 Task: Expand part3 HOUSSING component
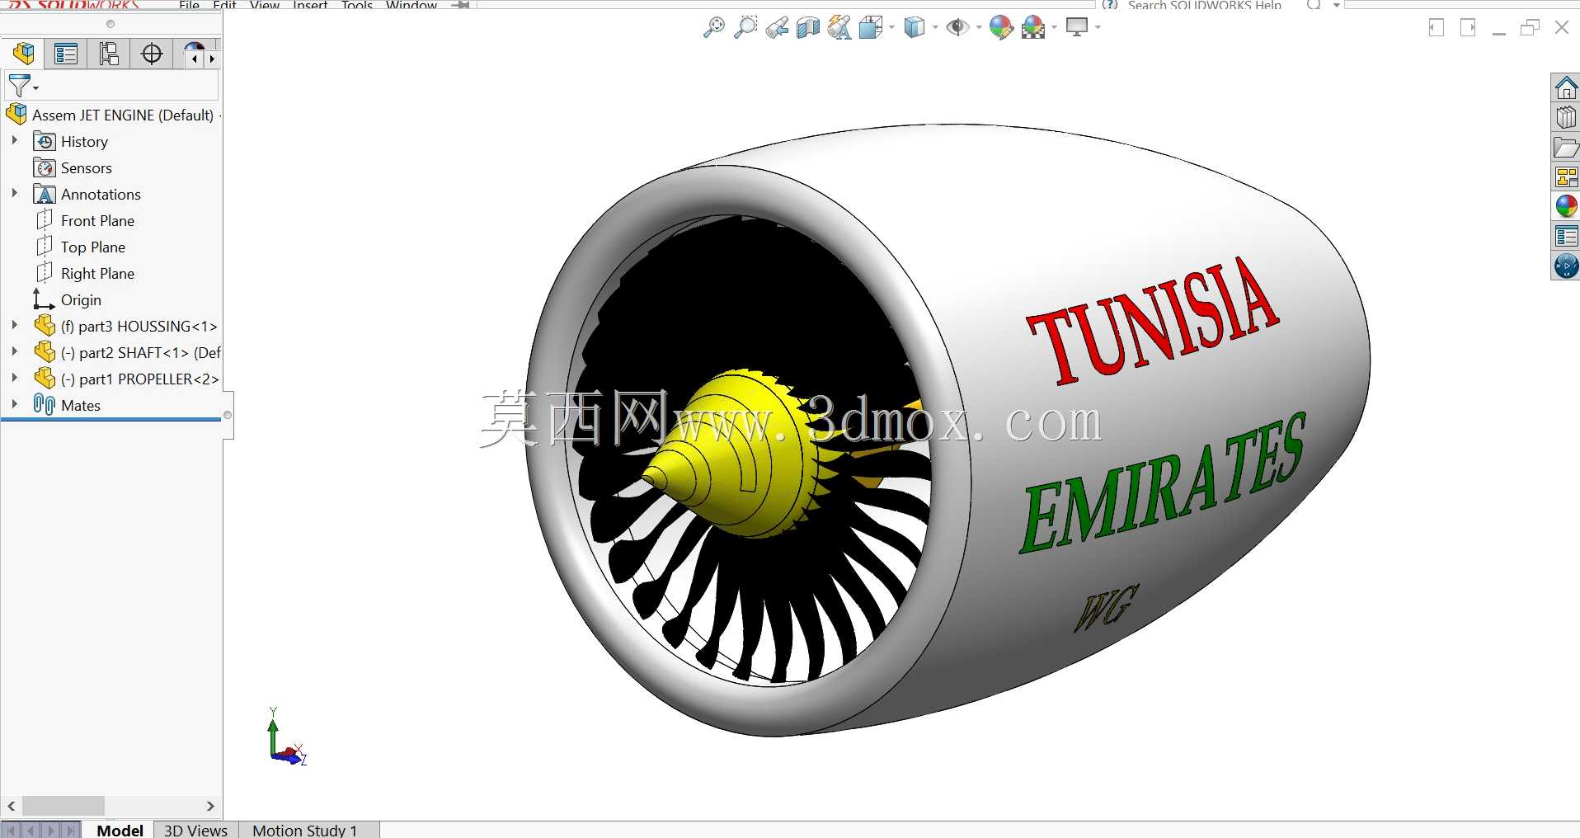[14, 326]
